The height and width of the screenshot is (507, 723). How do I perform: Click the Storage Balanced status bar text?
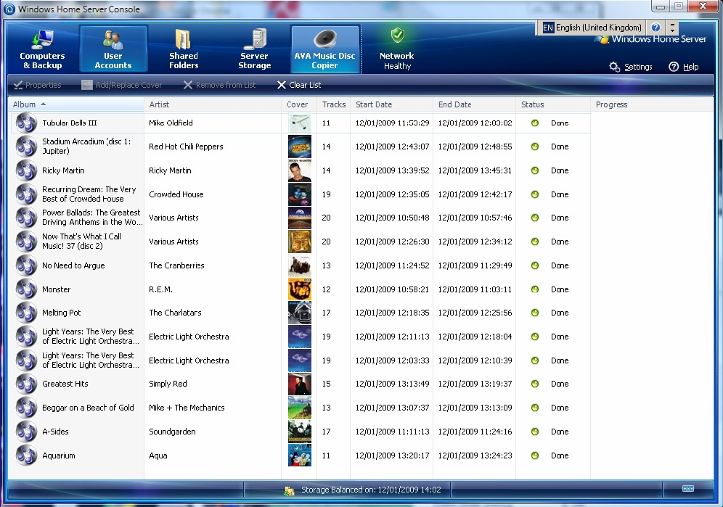[371, 490]
